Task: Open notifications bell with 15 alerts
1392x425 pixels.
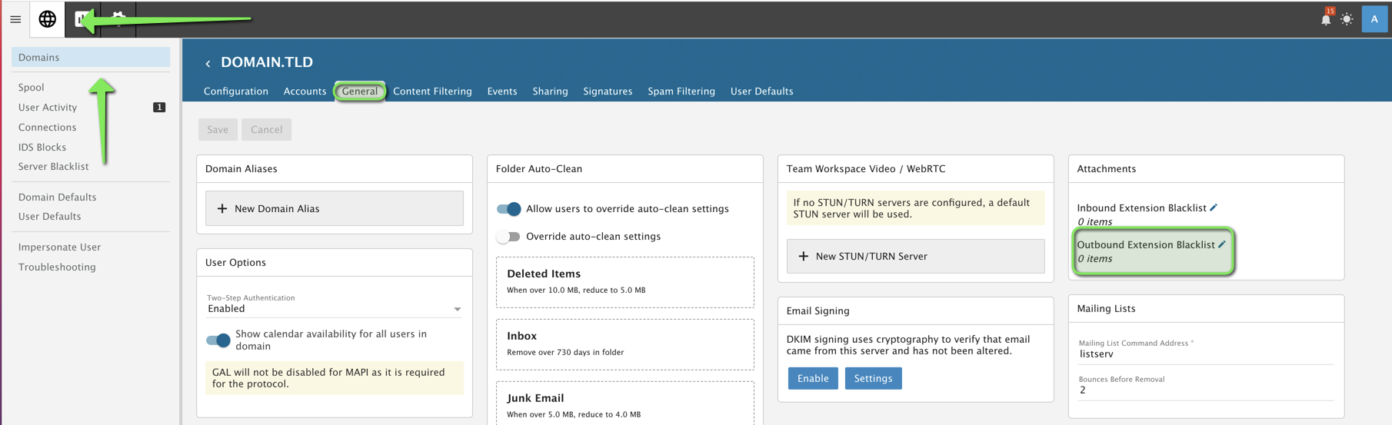Action: (x=1326, y=19)
